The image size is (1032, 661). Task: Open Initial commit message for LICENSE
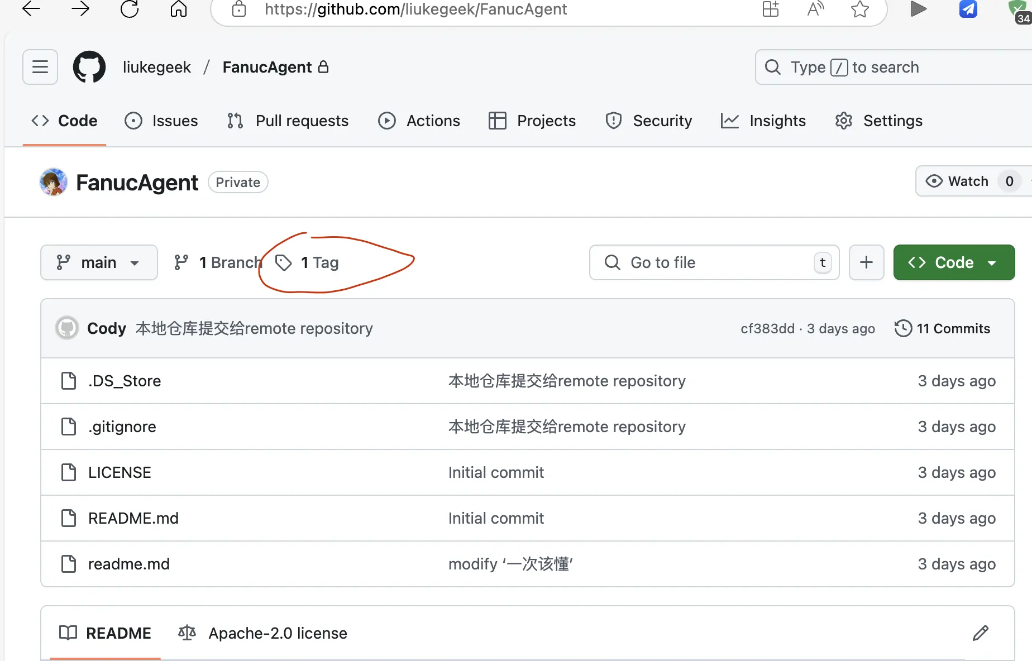pos(496,472)
